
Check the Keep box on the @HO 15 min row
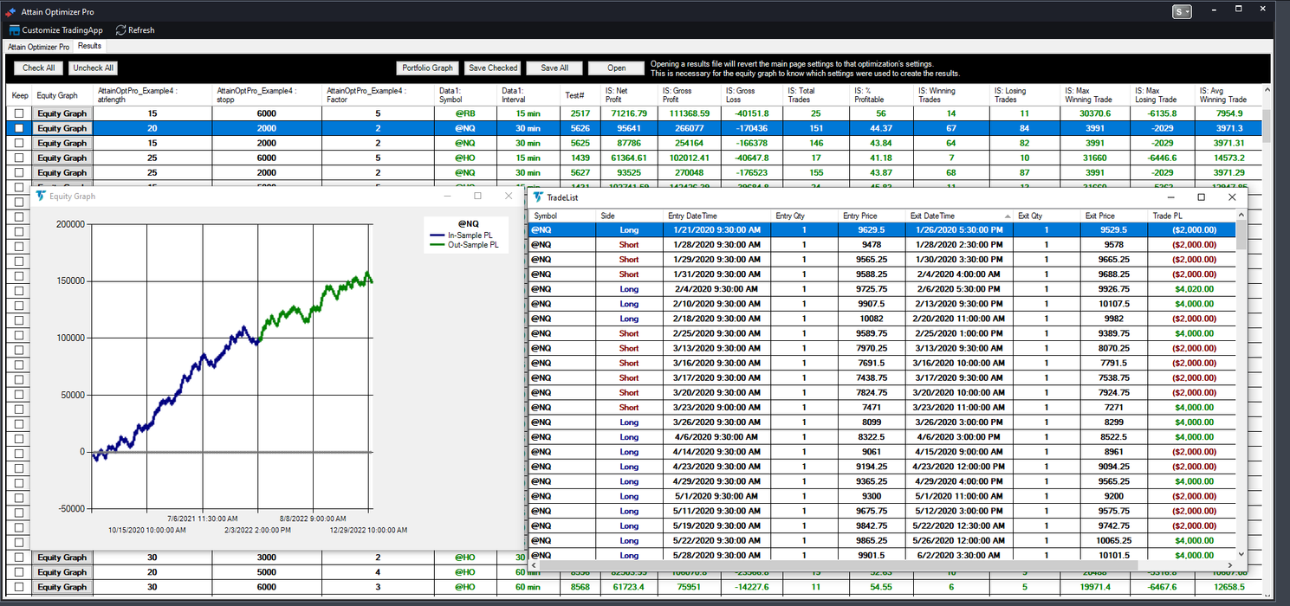point(19,158)
